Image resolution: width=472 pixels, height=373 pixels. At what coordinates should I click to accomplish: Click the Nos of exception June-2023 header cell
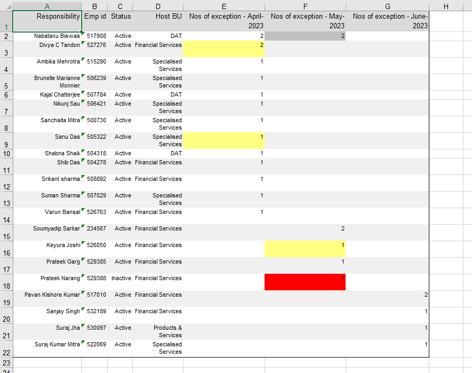point(388,20)
